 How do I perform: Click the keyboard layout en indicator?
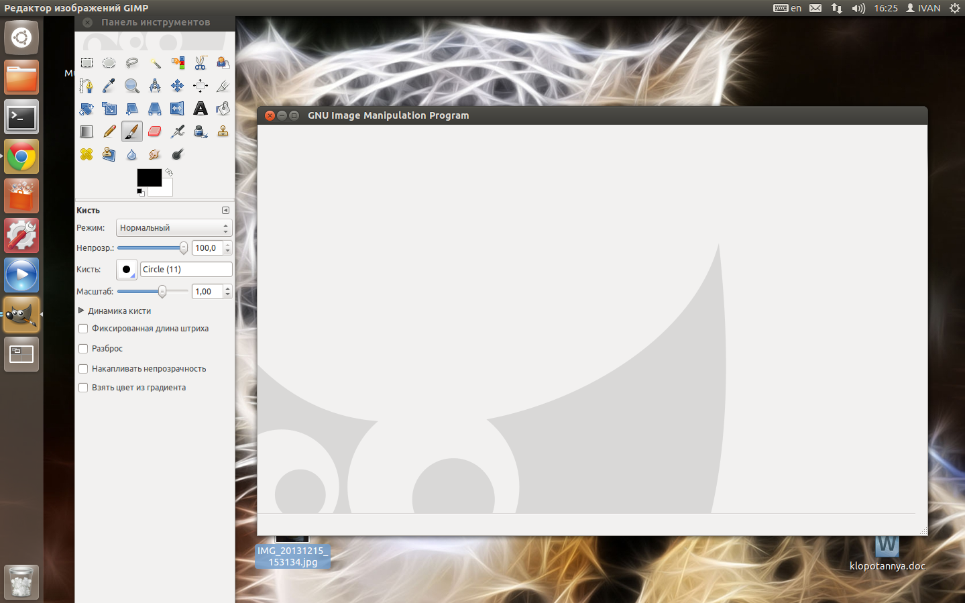(x=787, y=8)
